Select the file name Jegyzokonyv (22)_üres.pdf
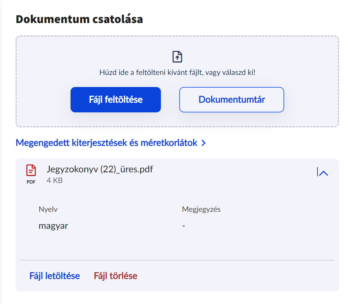The height and width of the screenshot is (304, 348). click(x=100, y=169)
